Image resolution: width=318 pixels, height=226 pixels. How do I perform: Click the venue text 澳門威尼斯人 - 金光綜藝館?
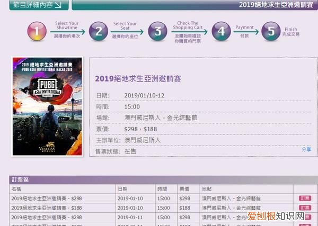[x=161, y=117]
